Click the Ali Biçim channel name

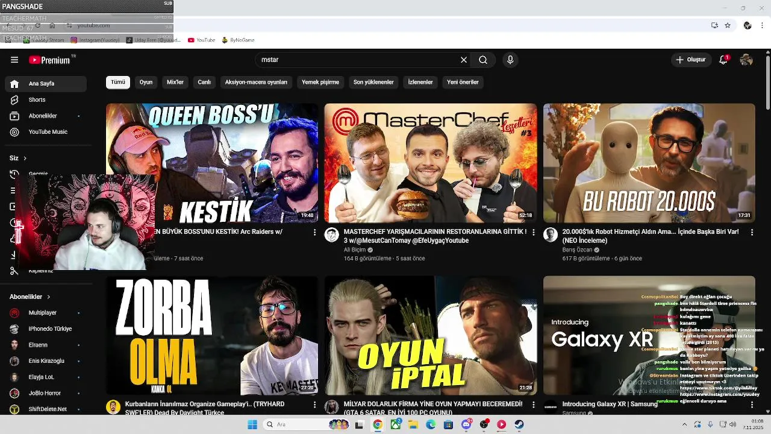click(355, 250)
